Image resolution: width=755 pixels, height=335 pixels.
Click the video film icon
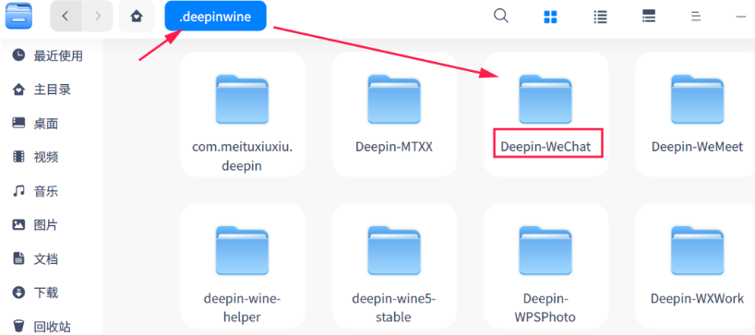coord(18,157)
